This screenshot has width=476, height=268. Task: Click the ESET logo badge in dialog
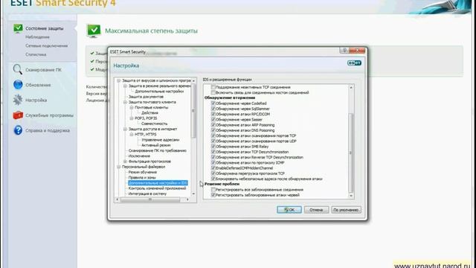354,63
